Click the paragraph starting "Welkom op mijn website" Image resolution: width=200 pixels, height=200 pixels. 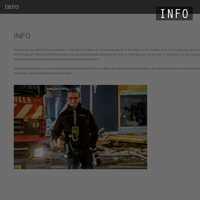[x=107, y=54]
